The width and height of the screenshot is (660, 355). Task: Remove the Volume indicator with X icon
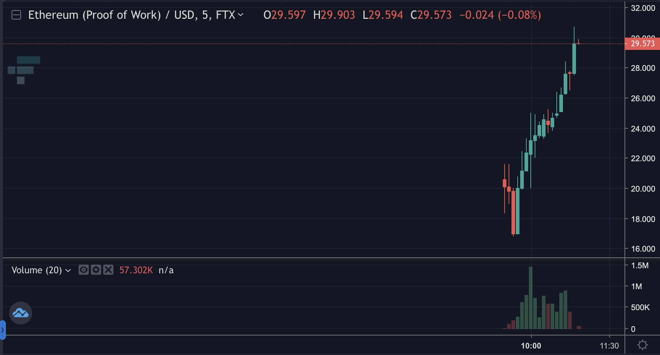click(108, 270)
